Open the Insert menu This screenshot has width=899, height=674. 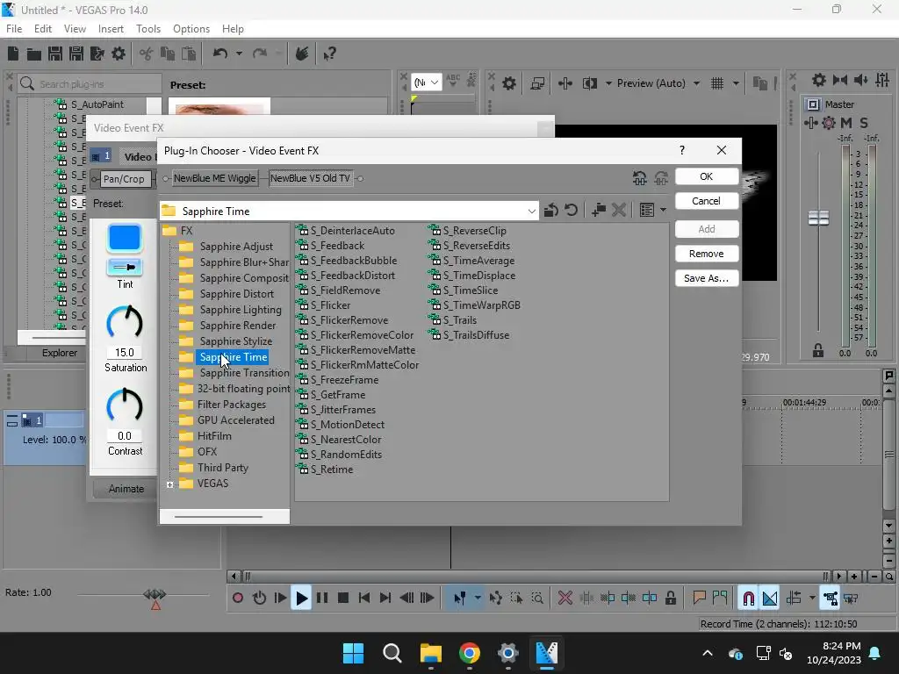pyautogui.click(x=111, y=29)
